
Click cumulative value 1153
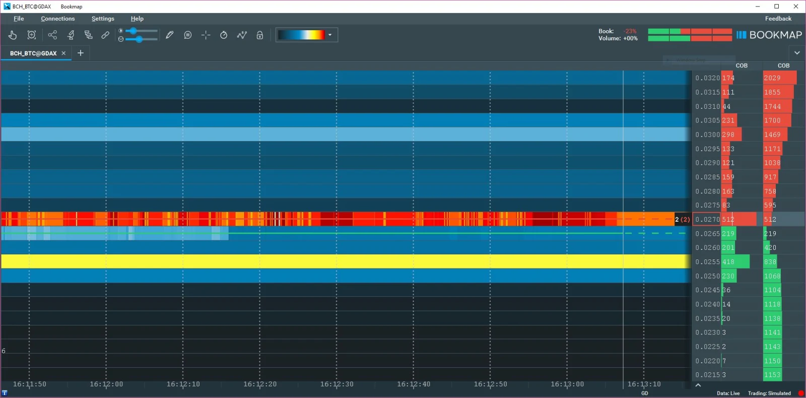pos(772,375)
